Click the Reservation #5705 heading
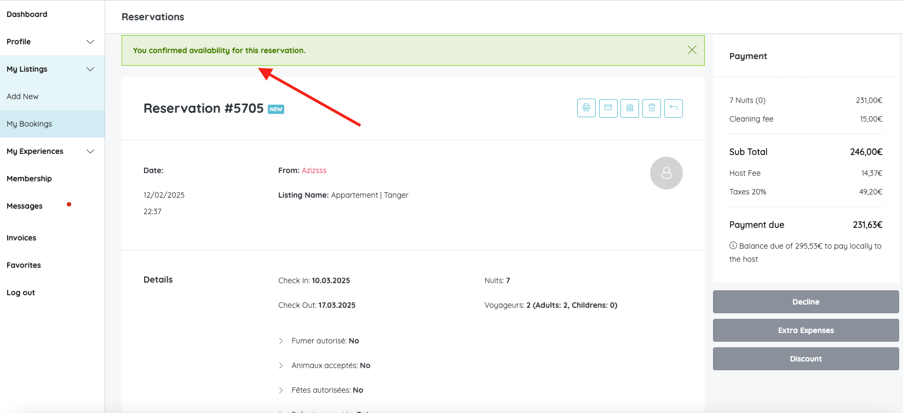Image resolution: width=903 pixels, height=413 pixels. click(x=204, y=108)
